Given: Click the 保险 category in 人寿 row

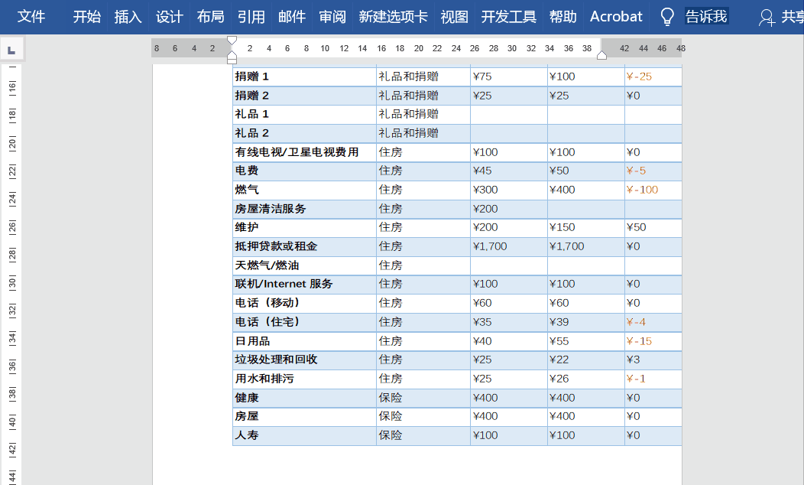Looking at the screenshot, I should 391,435.
